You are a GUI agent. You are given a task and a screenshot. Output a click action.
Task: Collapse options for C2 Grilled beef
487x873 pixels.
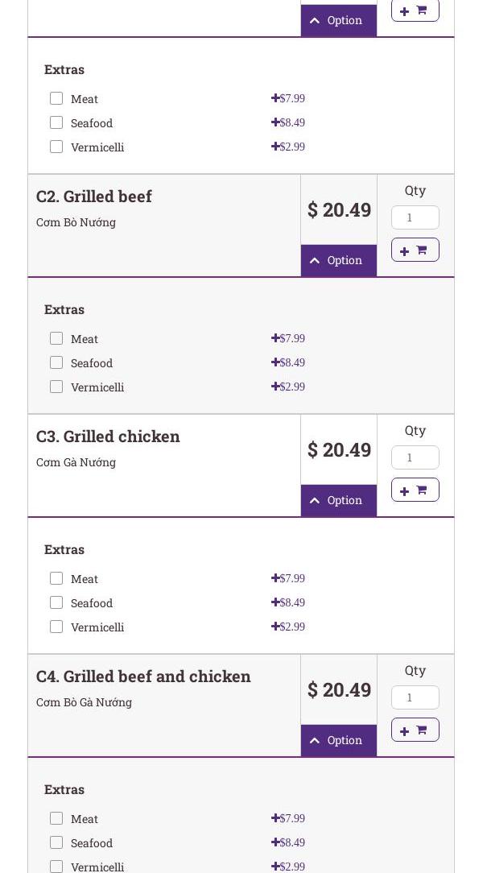[338, 260]
